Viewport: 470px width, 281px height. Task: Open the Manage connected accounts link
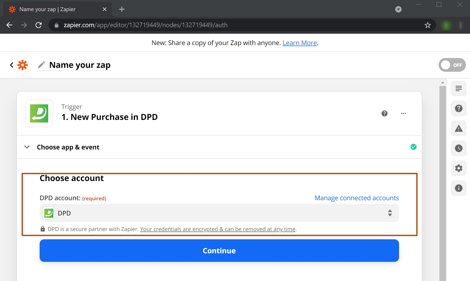pyautogui.click(x=357, y=198)
